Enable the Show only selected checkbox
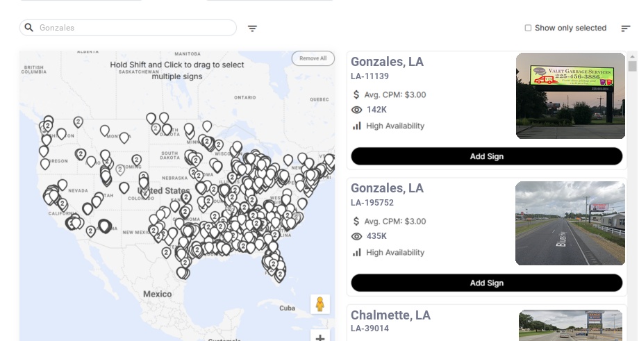This screenshot has height=341, width=639. (528, 28)
